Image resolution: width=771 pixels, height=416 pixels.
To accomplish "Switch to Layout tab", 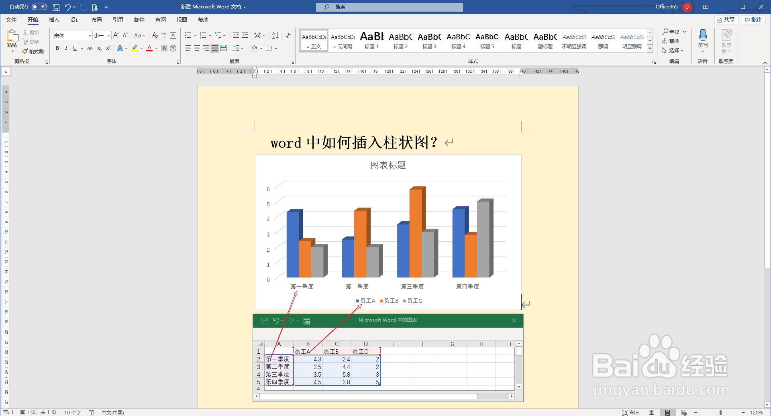I will (x=96, y=20).
